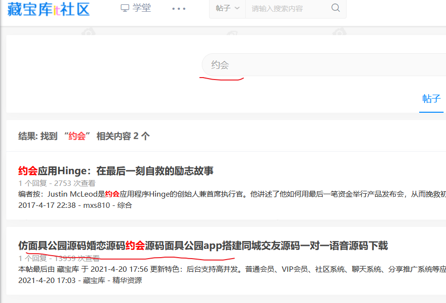Open the 仿面具公园源码 post title
The width and height of the screenshot is (446, 303).
pos(203,245)
